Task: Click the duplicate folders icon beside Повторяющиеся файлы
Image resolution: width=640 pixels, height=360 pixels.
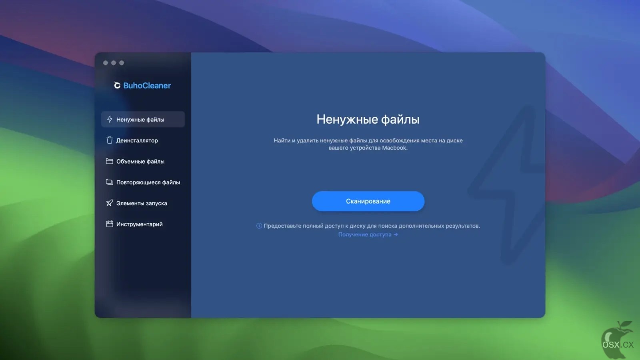Action: (x=110, y=182)
